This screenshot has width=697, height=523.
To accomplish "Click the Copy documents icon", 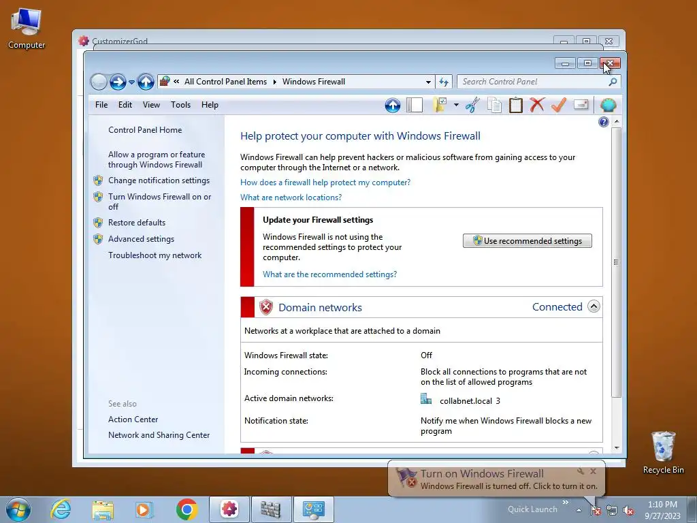I will pyautogui.click(x=494, y=106).
